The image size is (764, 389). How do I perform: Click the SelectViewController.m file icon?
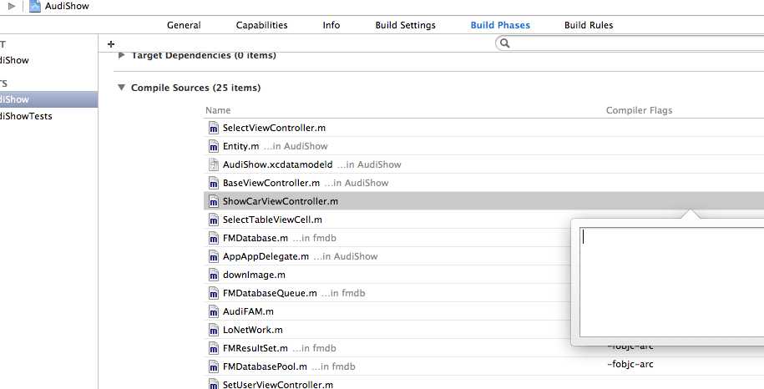click(214, 128)
